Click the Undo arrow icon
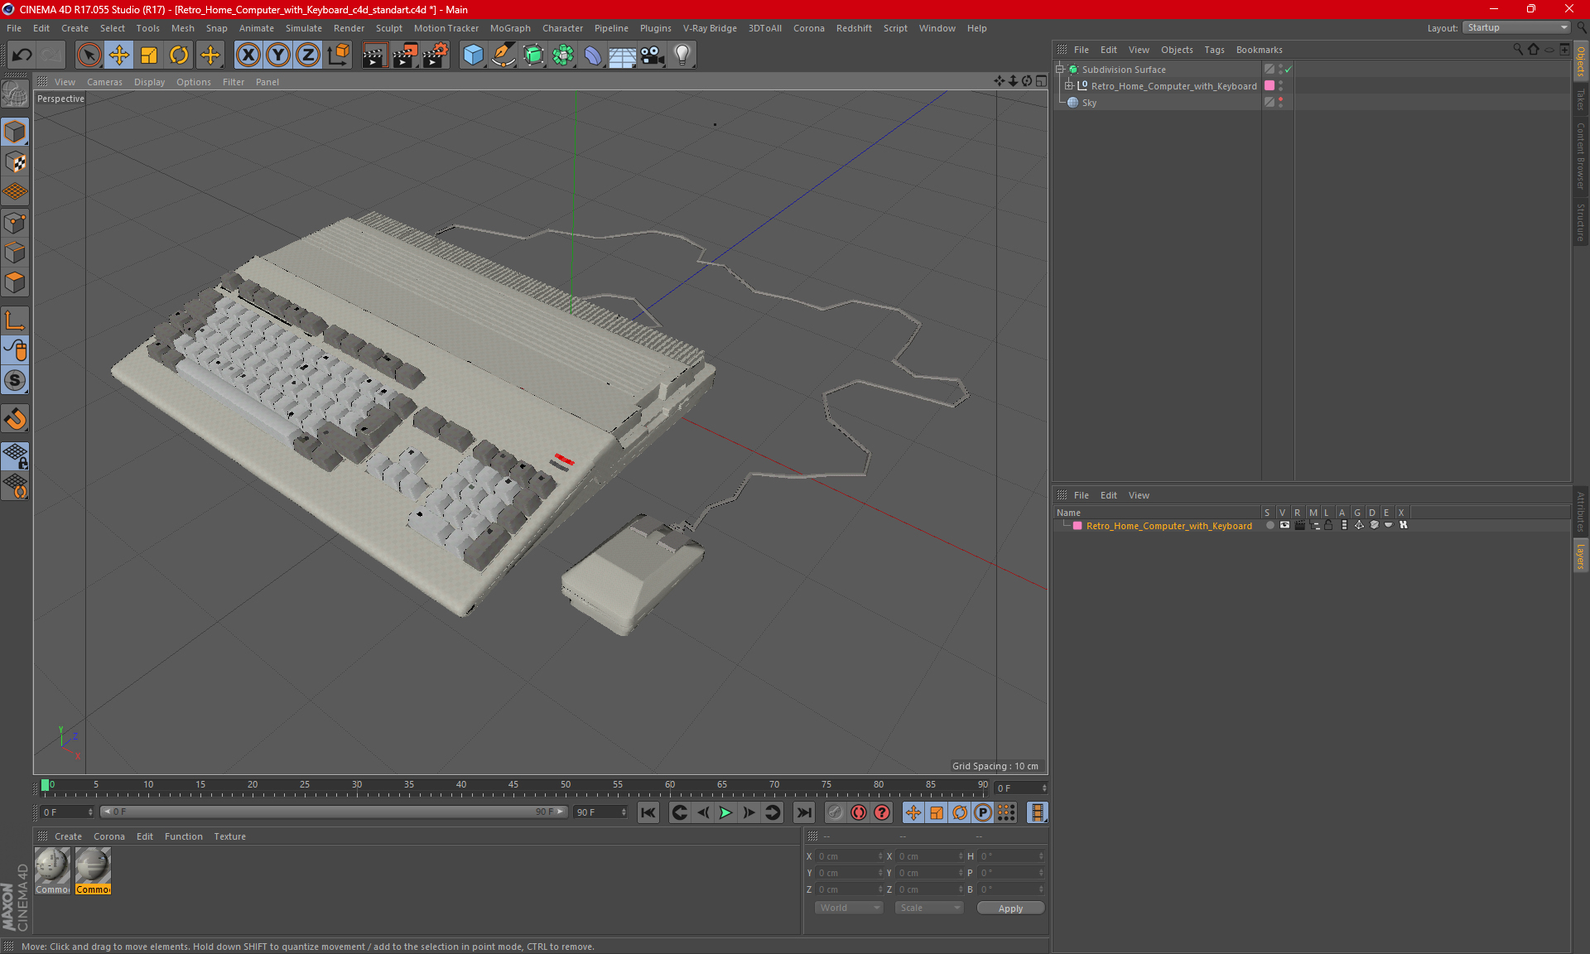Screen dimensions: 1590x954 (22, 55)
